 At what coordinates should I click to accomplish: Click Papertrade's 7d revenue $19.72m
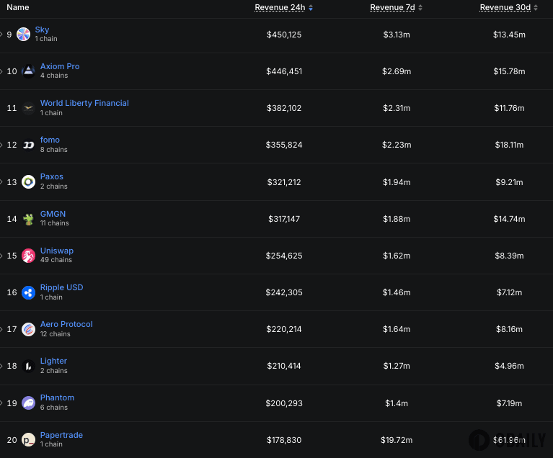[x=397, y=440]
